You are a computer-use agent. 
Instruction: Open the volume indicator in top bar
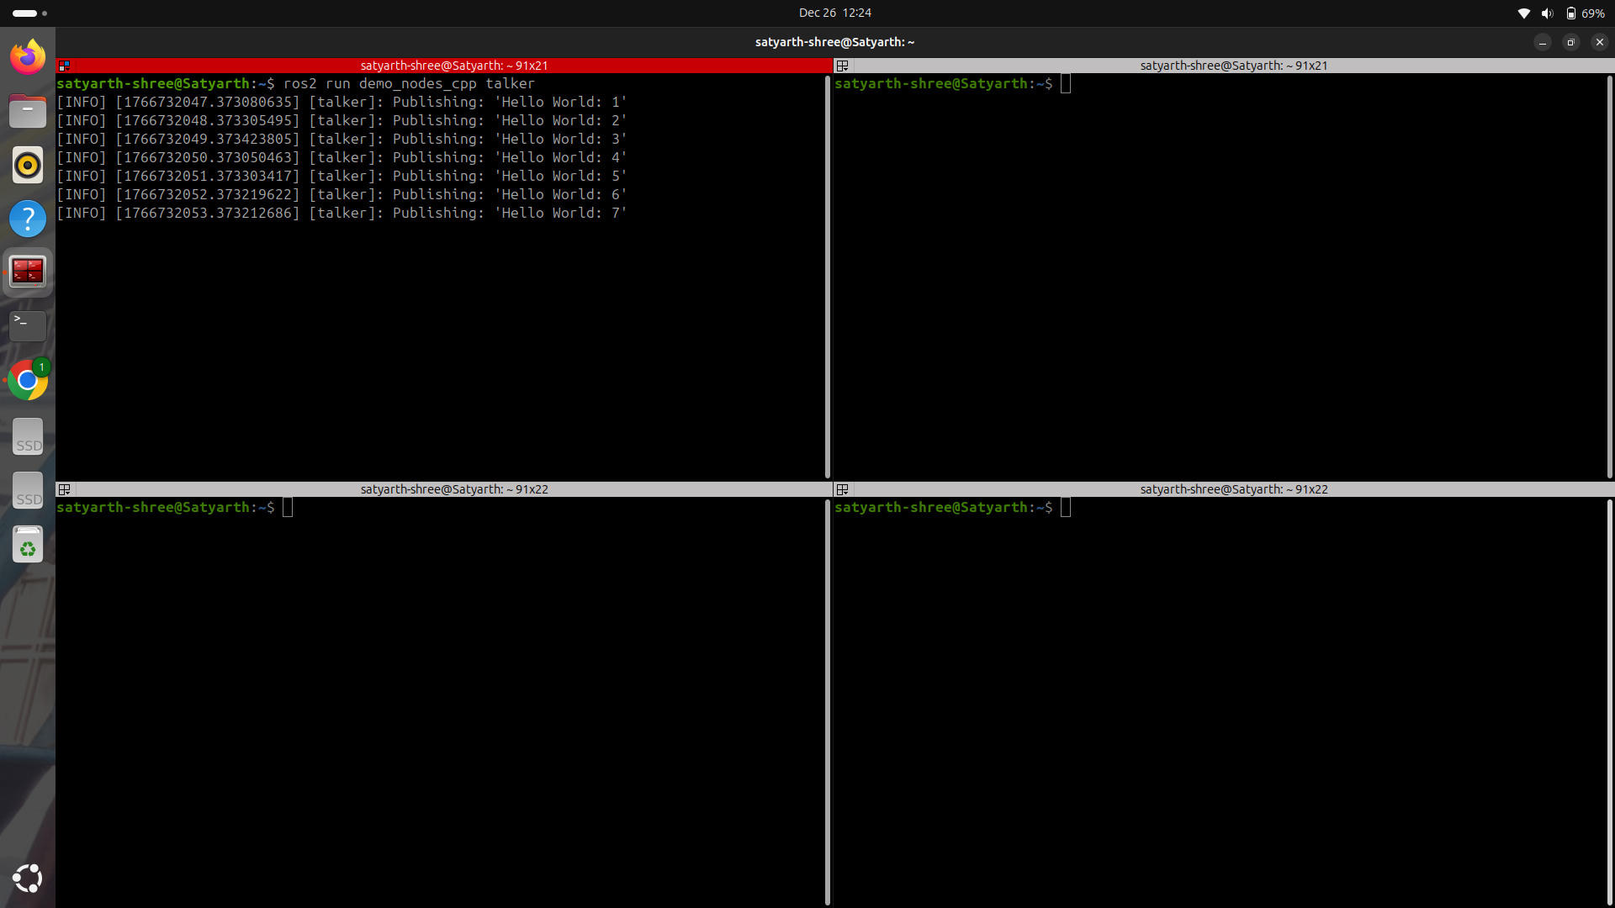point(1547,13)
